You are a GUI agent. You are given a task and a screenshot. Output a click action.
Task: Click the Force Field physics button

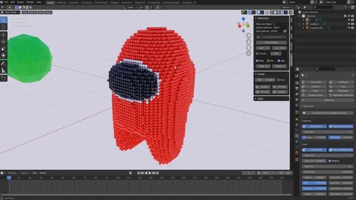pyautogui.click(x=314, y=82)
